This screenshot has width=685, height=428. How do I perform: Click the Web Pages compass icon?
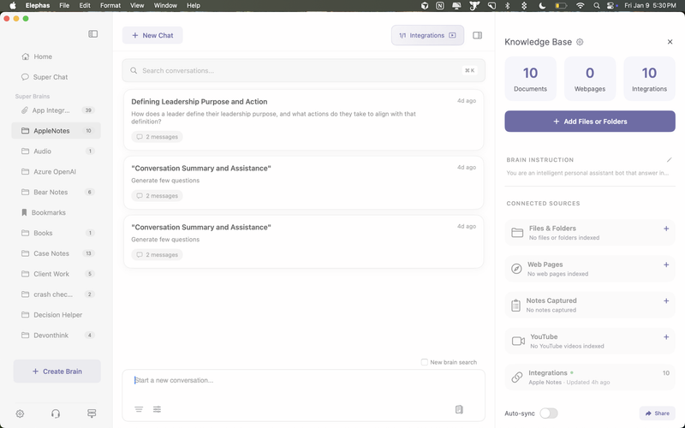coord(516,269)
